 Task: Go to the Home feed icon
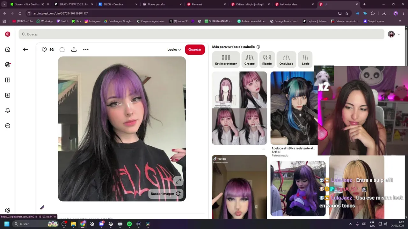pyautogui.click(x=8, y=49)
